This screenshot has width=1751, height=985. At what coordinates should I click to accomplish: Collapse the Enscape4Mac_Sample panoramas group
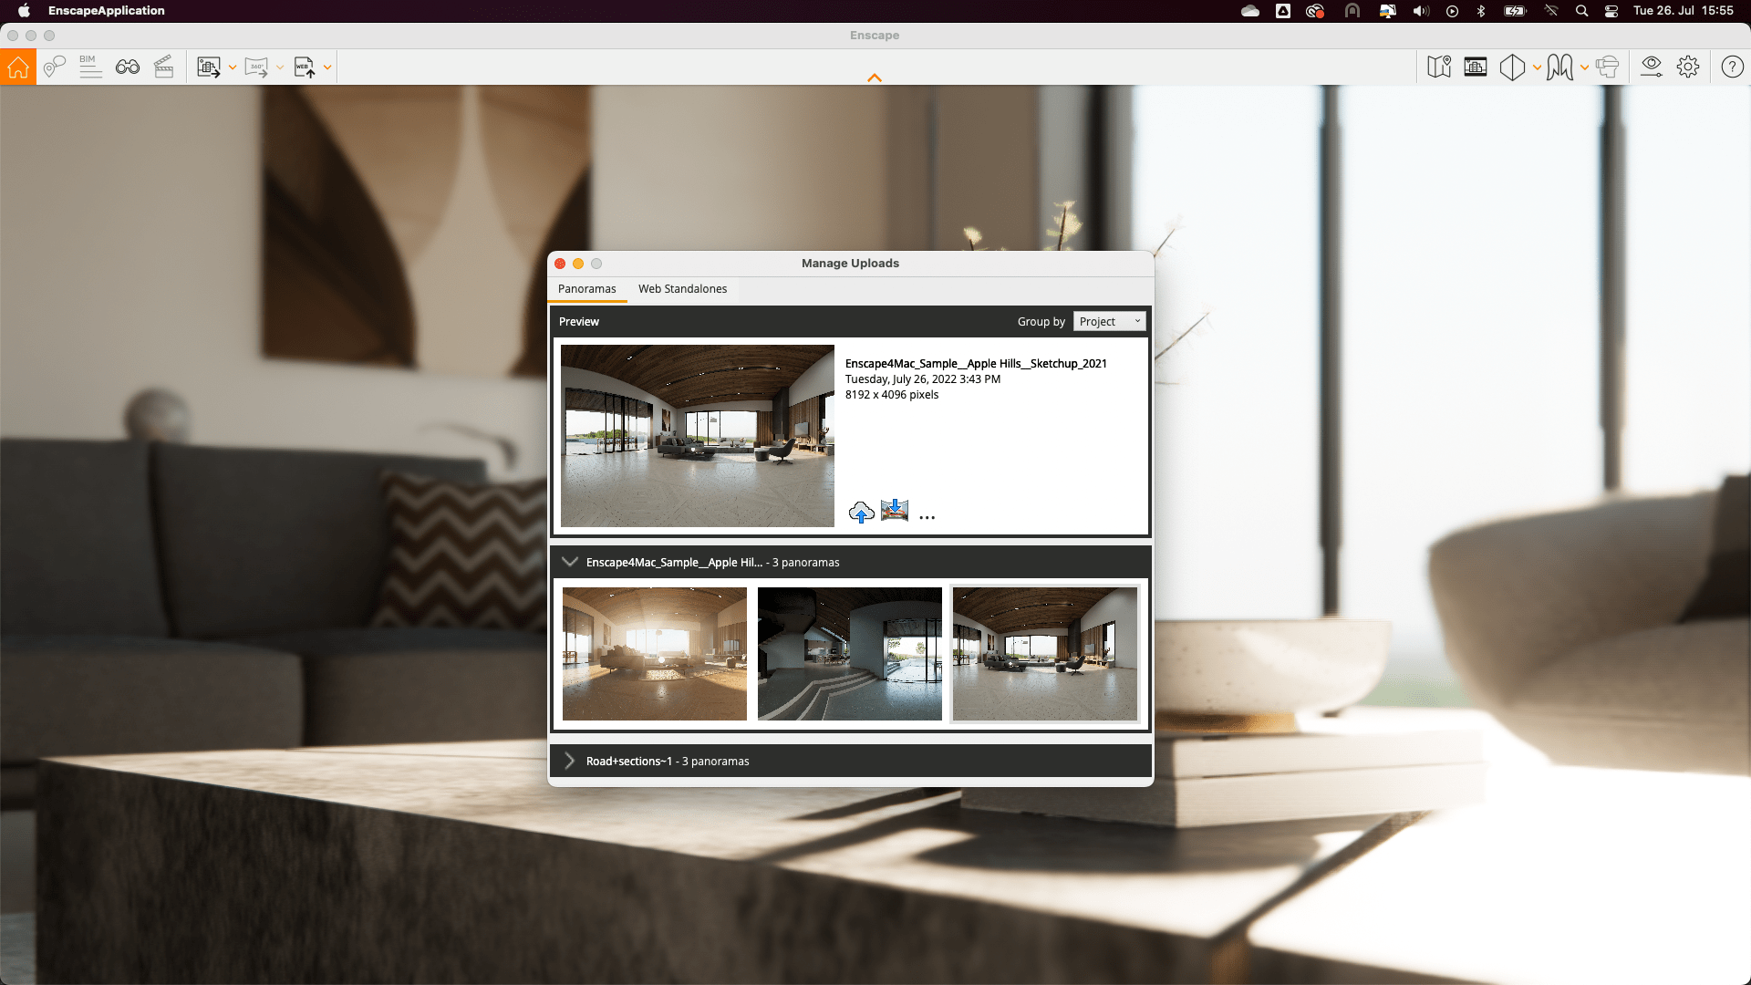[x=570, y=563]
